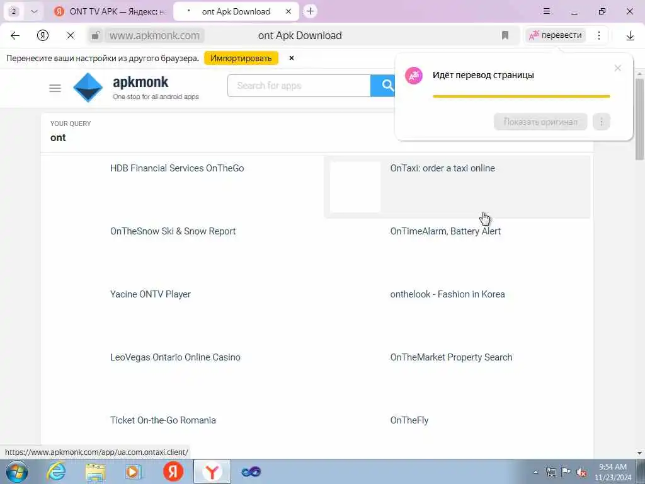645x484 pixels.
Task: Dismiss the import settings bar
Action: click(291, 58)
